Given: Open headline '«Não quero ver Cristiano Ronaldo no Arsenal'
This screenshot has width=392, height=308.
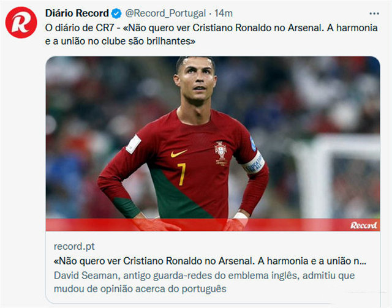Looking at the screenshot, I should tap(210, 261).
